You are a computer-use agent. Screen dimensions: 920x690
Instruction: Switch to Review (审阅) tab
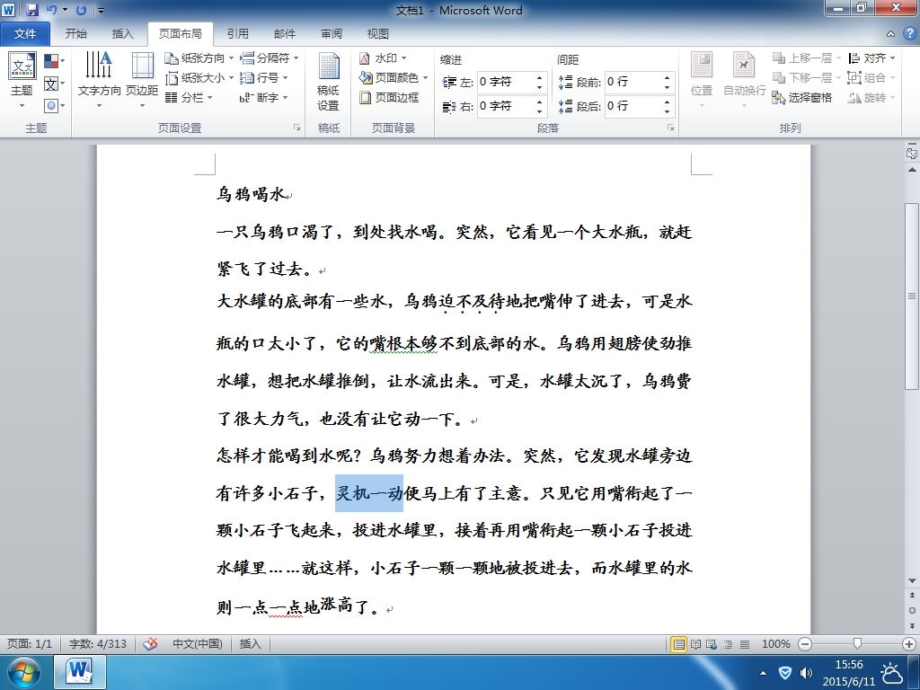coord(332,34)
